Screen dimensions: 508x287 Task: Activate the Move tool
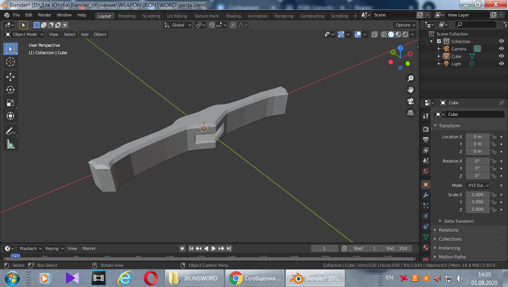(x=10, y=77)
